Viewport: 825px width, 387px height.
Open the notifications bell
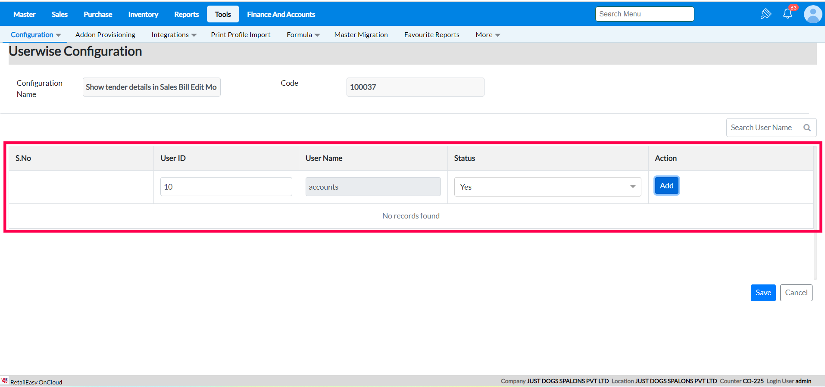pos(788,14)
